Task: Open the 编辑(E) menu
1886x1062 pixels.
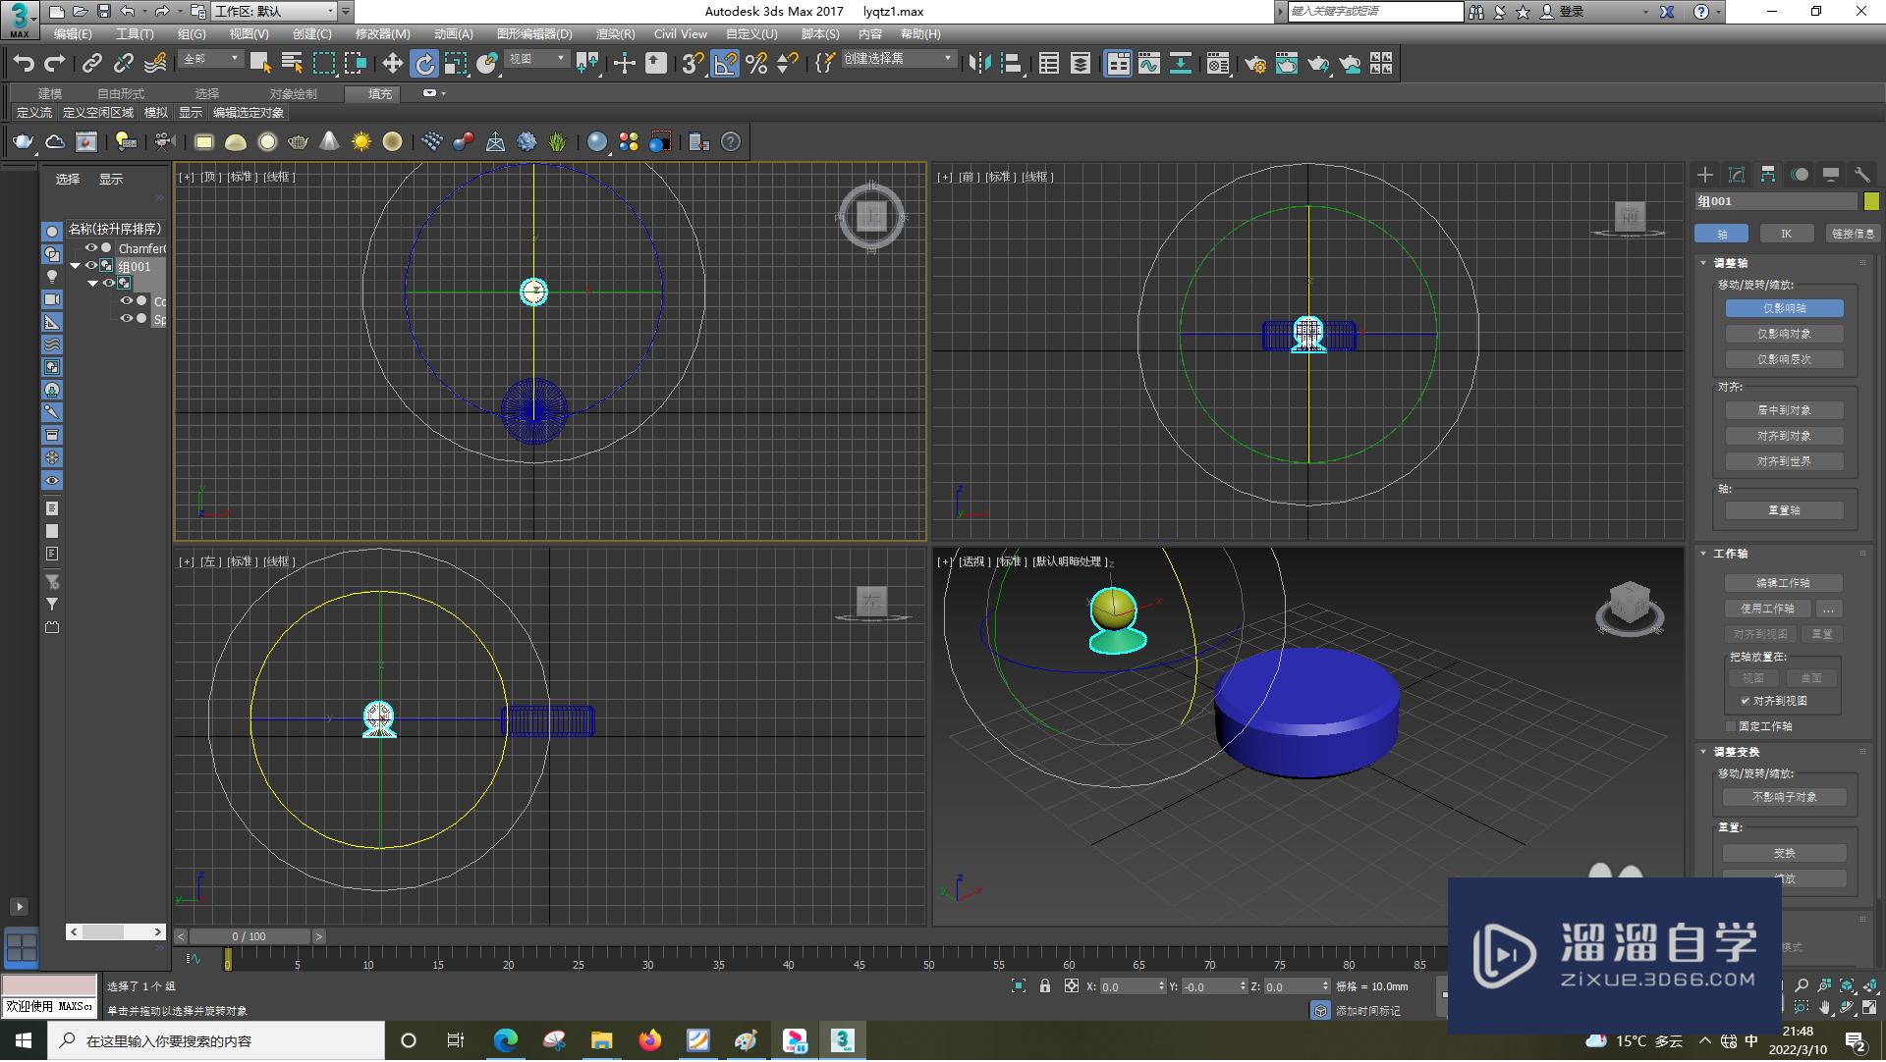Action: coord(73,34)
